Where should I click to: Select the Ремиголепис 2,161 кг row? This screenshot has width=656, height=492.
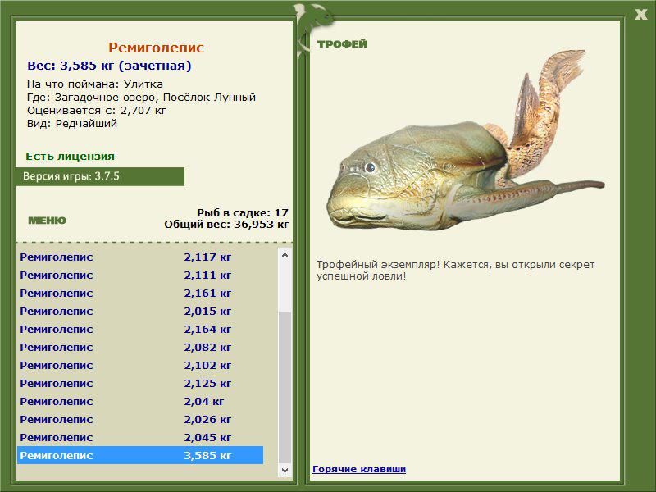[x=140, y=293]
